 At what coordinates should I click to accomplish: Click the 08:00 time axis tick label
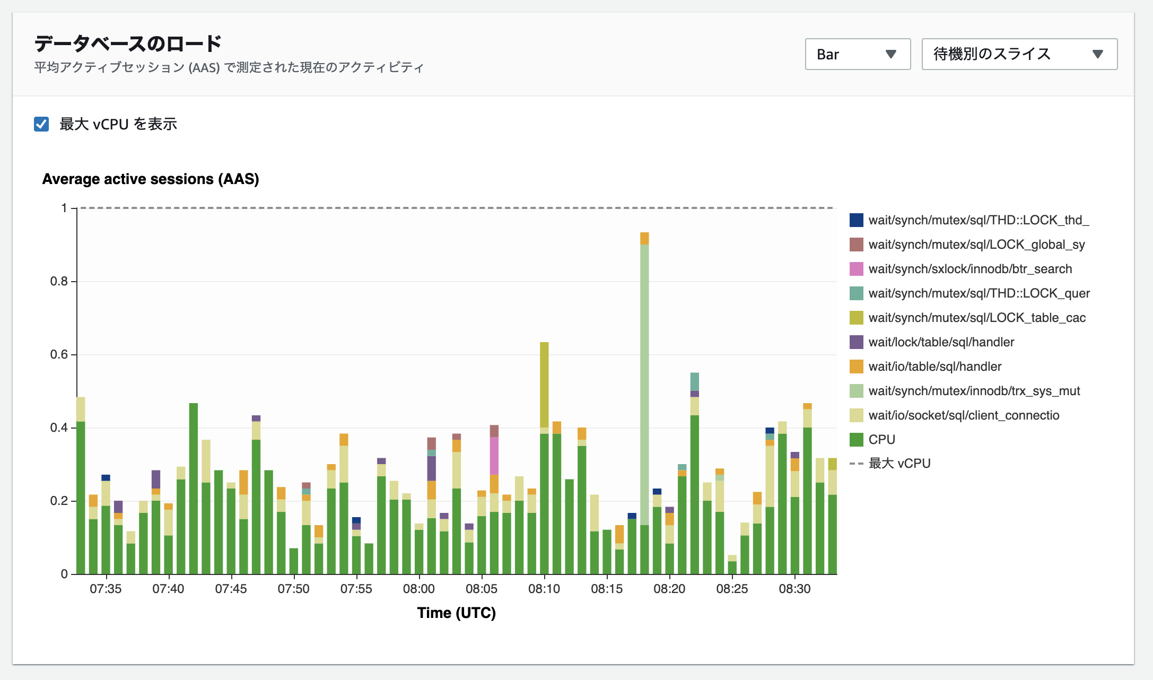(x=418, y=589)
